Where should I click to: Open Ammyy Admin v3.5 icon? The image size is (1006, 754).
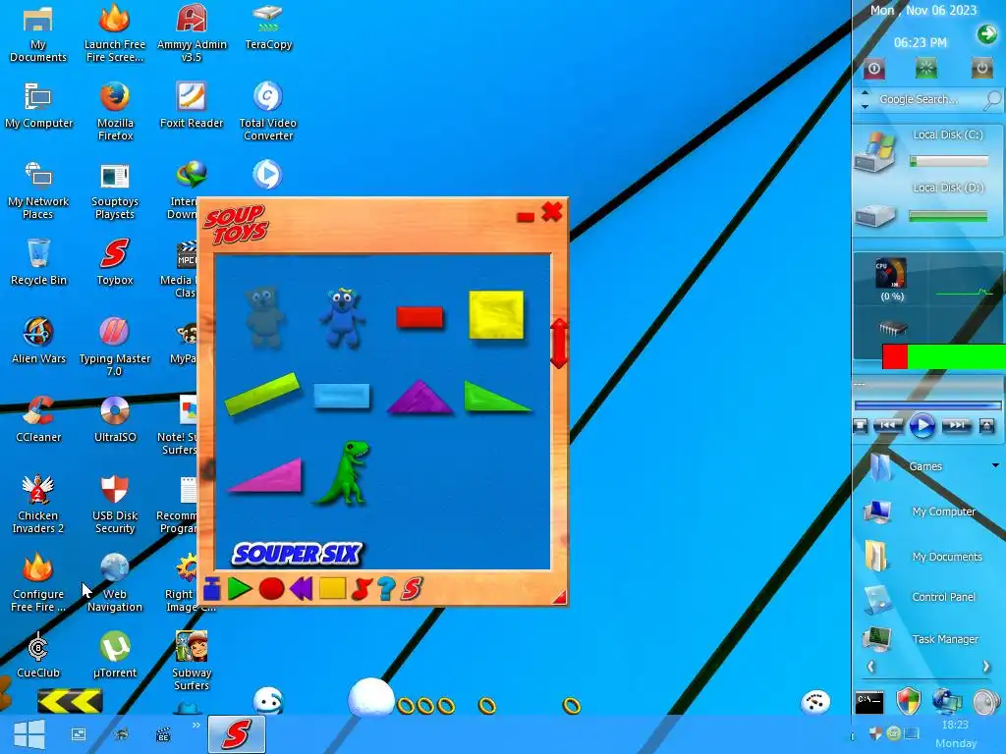coord(192,32)
